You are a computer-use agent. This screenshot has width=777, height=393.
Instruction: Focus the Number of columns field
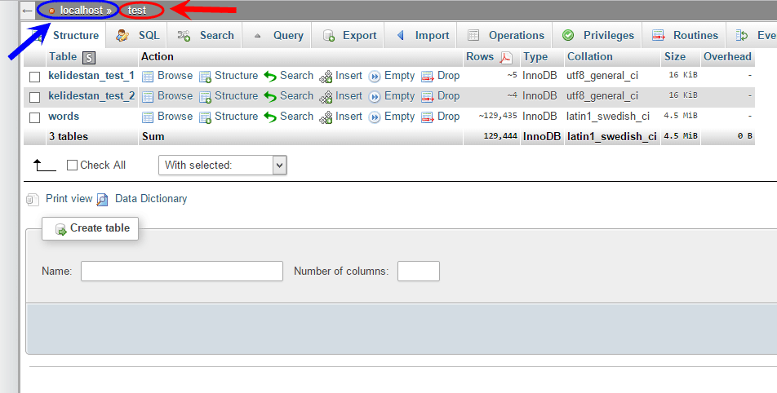[x=419, y=272]
